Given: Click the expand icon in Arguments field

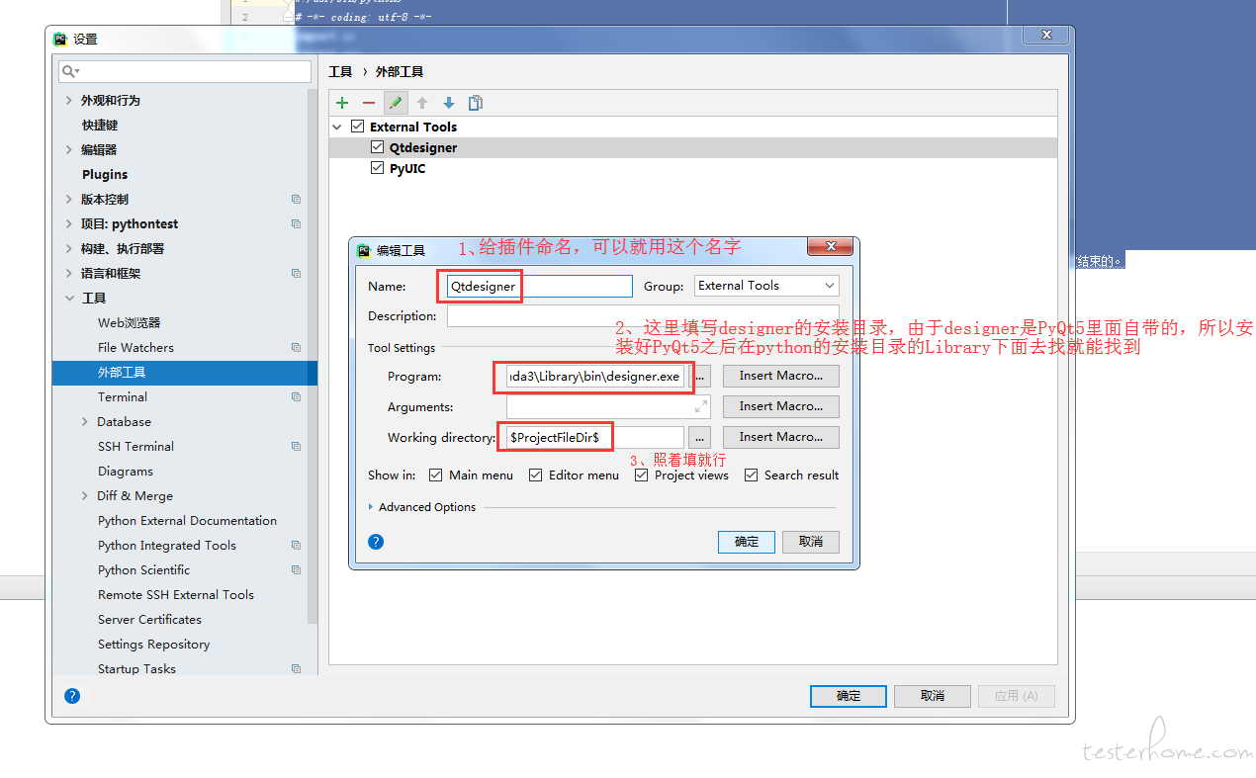Looking at the screenshot, I should tap(701, 406).
